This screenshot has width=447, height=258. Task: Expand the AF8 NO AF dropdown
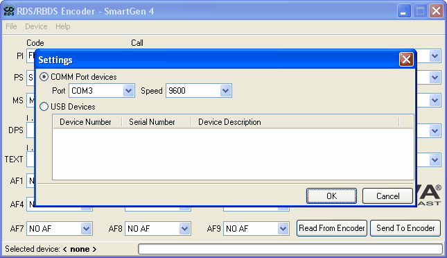click(x=184, y=229)
